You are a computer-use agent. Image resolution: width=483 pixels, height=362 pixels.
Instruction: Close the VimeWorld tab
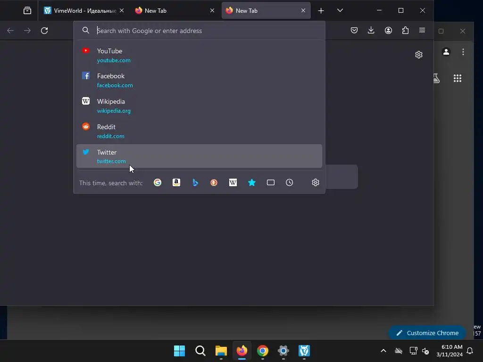[122, 10]
